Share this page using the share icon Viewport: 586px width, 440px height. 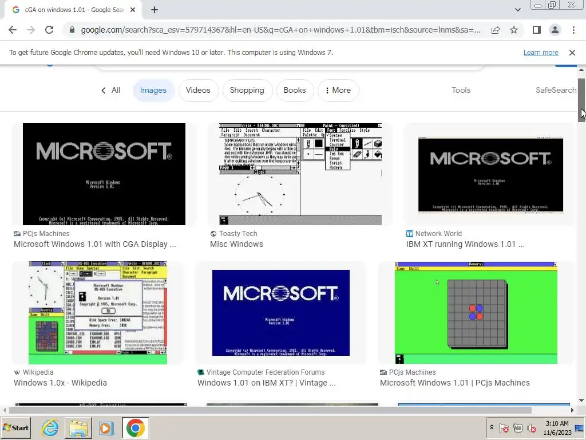click(496, 30)
